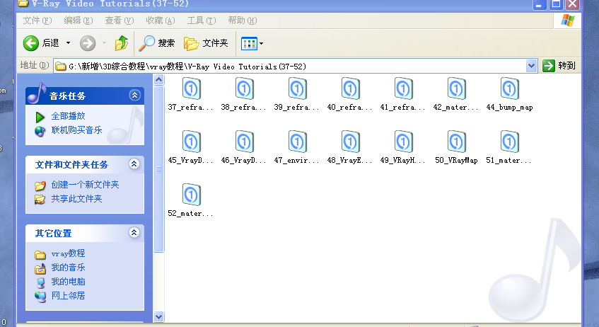Click the Go (转到) button

click(x=559, y=66)
